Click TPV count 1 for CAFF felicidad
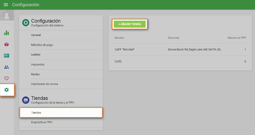This screenshot has width=255, height=135. [245, 49]
